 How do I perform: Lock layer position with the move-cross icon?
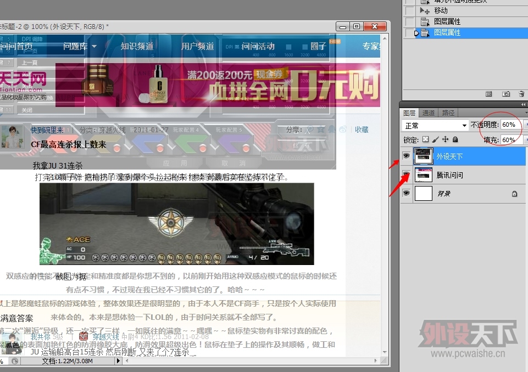[x=445, y=139]
